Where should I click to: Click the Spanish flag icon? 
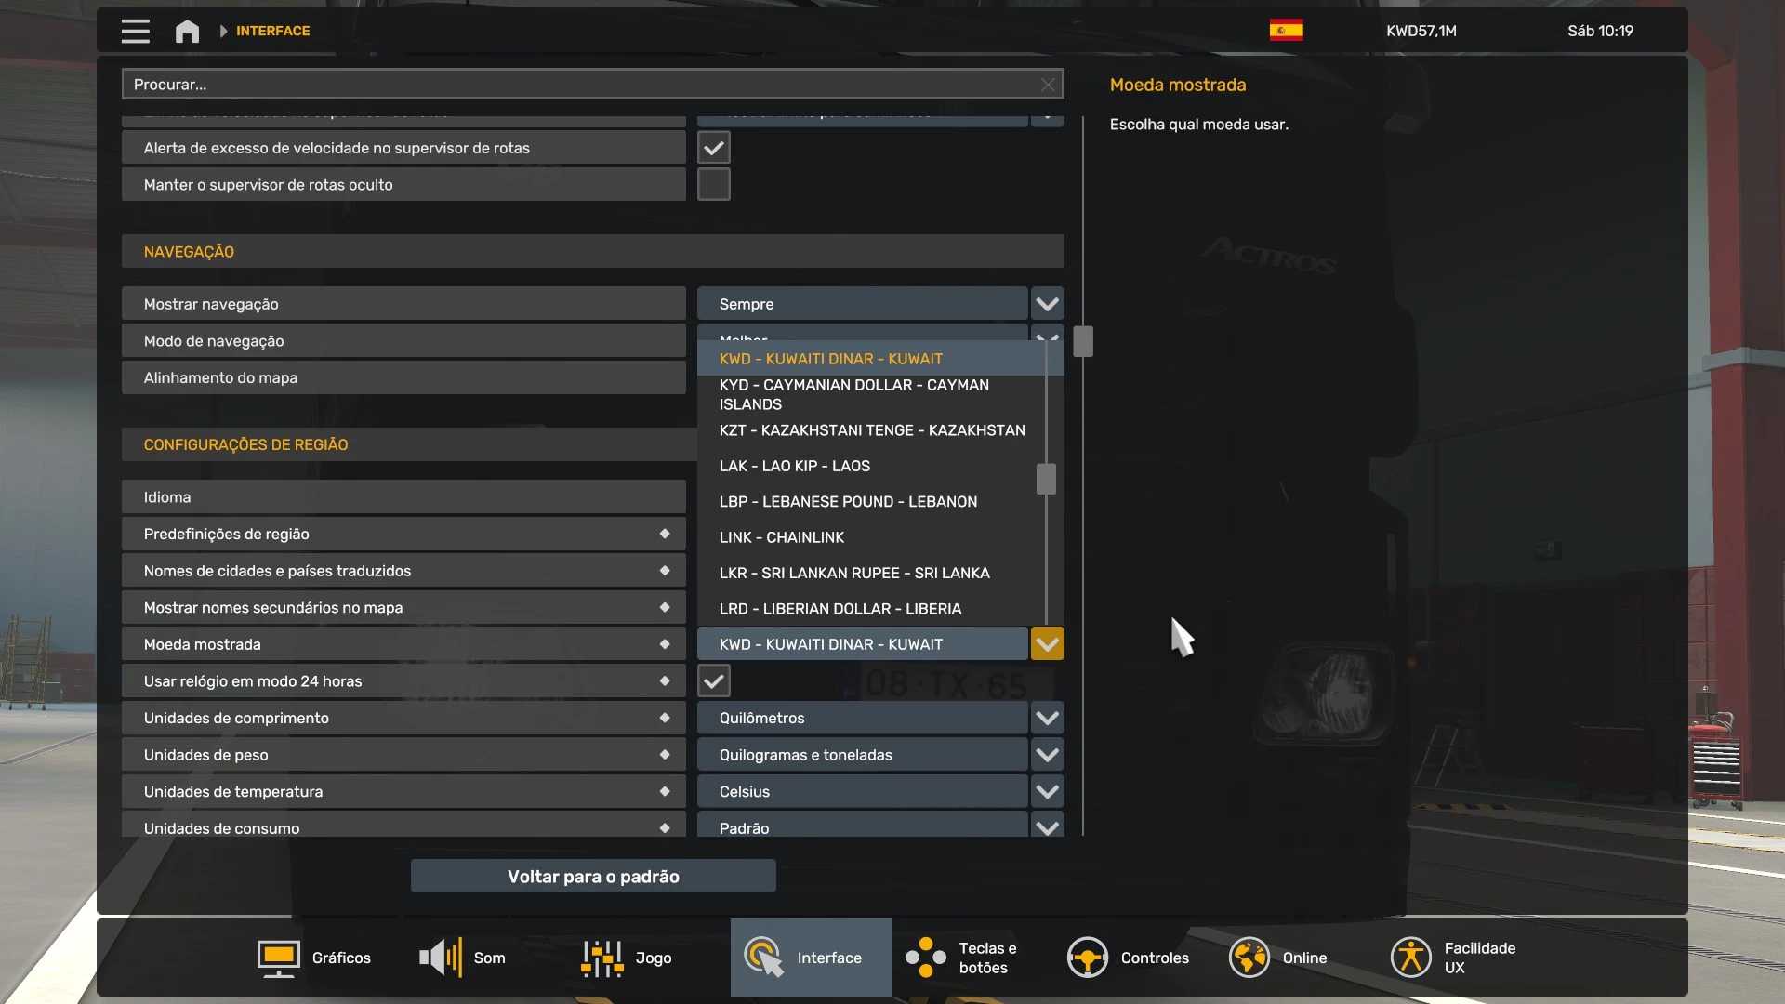1286,31
